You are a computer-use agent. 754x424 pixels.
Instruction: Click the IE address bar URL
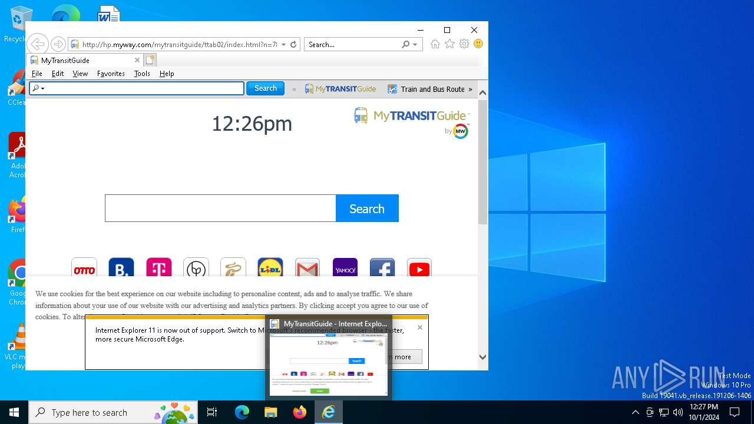tap(180, 44)
